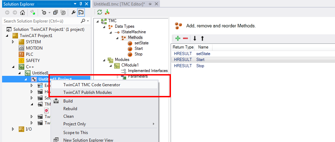Select the Start row in methods table
This screenshot has width=335, height=142.
[253, 60]
